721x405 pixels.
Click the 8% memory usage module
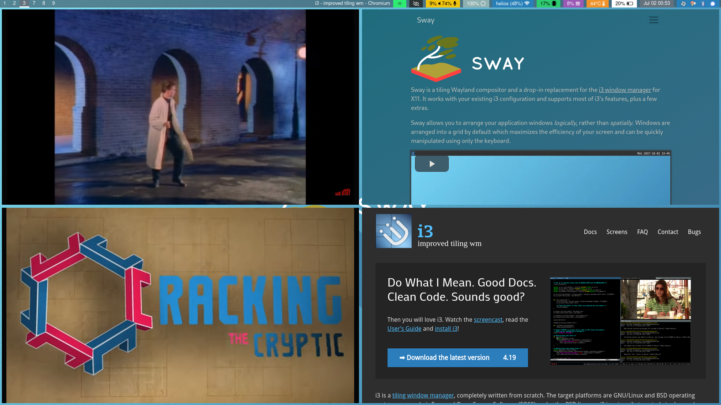pyautogui.click(x=573, y=3)
